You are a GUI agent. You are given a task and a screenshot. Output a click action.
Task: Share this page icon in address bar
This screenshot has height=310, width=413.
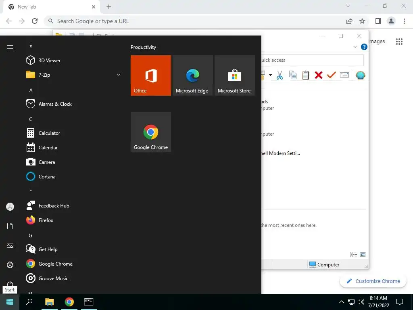tap(349, 21)
